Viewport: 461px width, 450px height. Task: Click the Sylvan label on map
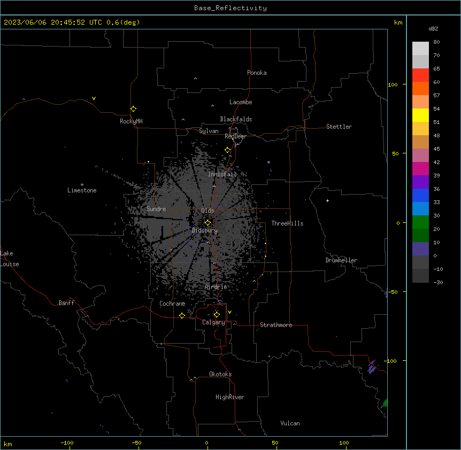point(209,131)
